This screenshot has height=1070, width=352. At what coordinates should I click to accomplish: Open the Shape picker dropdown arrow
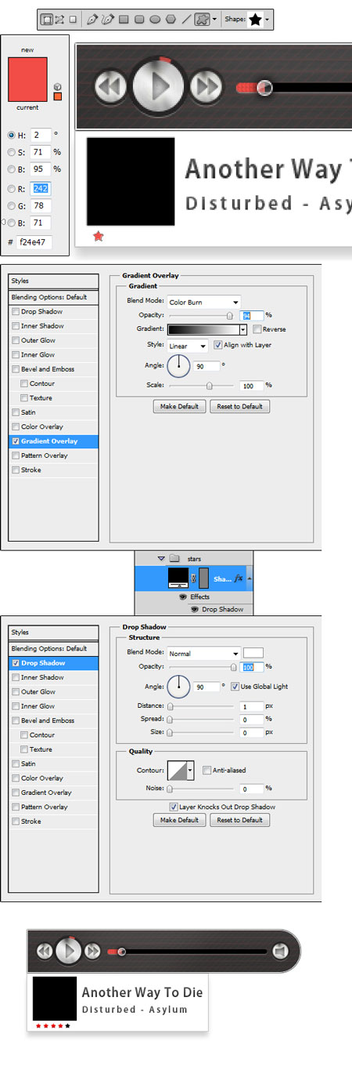pos(268,19)
